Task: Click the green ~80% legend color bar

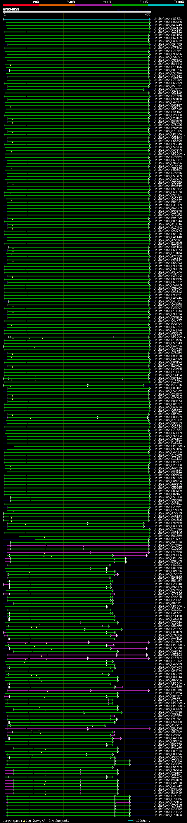Action: pos(130,5)
